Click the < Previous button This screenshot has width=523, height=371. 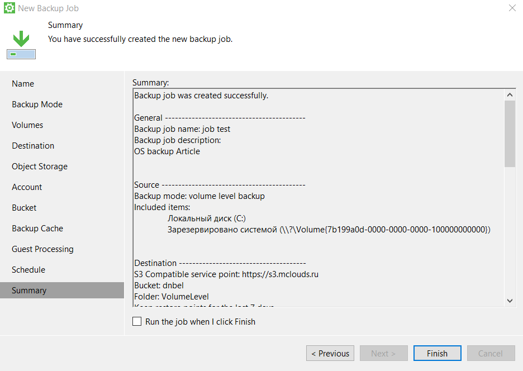pos(330,353)
